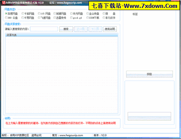Go to previous page with 上一页

[81, 29]
